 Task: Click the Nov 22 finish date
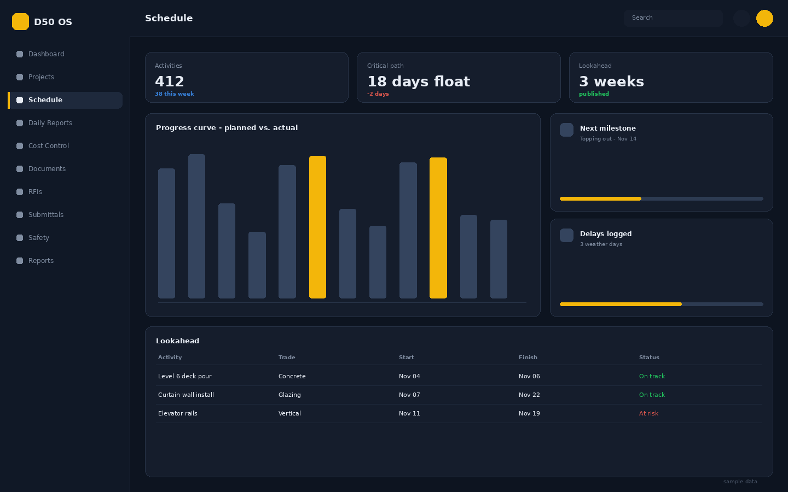point(529,395)
